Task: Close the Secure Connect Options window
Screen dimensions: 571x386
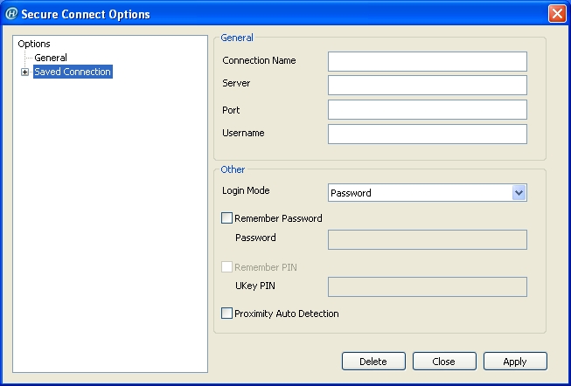Action: [556, 14]
